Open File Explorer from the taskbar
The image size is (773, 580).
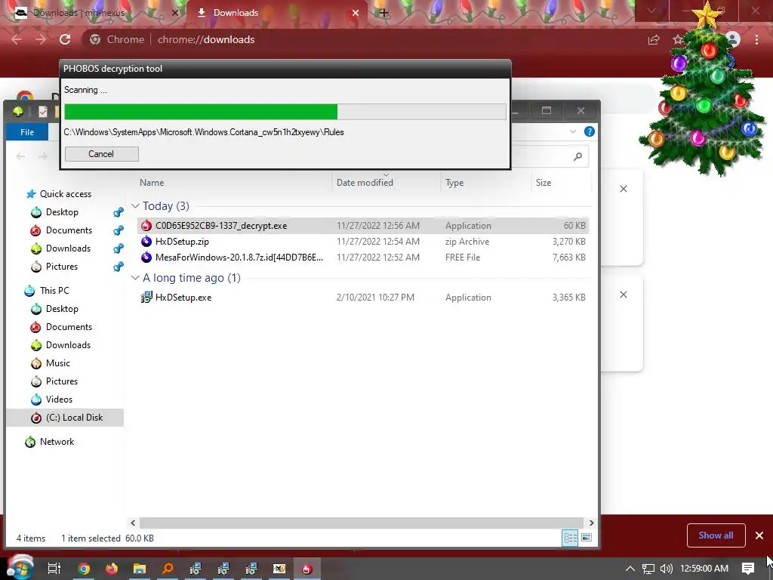tap(140, 569)
